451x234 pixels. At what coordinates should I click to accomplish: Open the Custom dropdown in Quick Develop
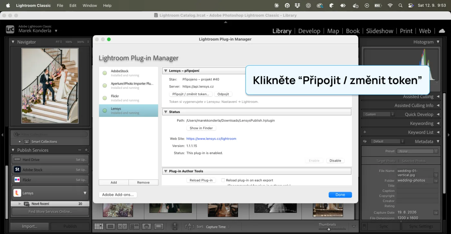pos(378,114)
